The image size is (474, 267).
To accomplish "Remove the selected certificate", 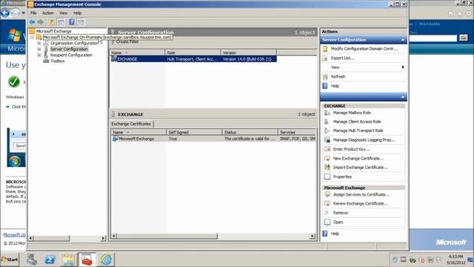I will (341, 213).
